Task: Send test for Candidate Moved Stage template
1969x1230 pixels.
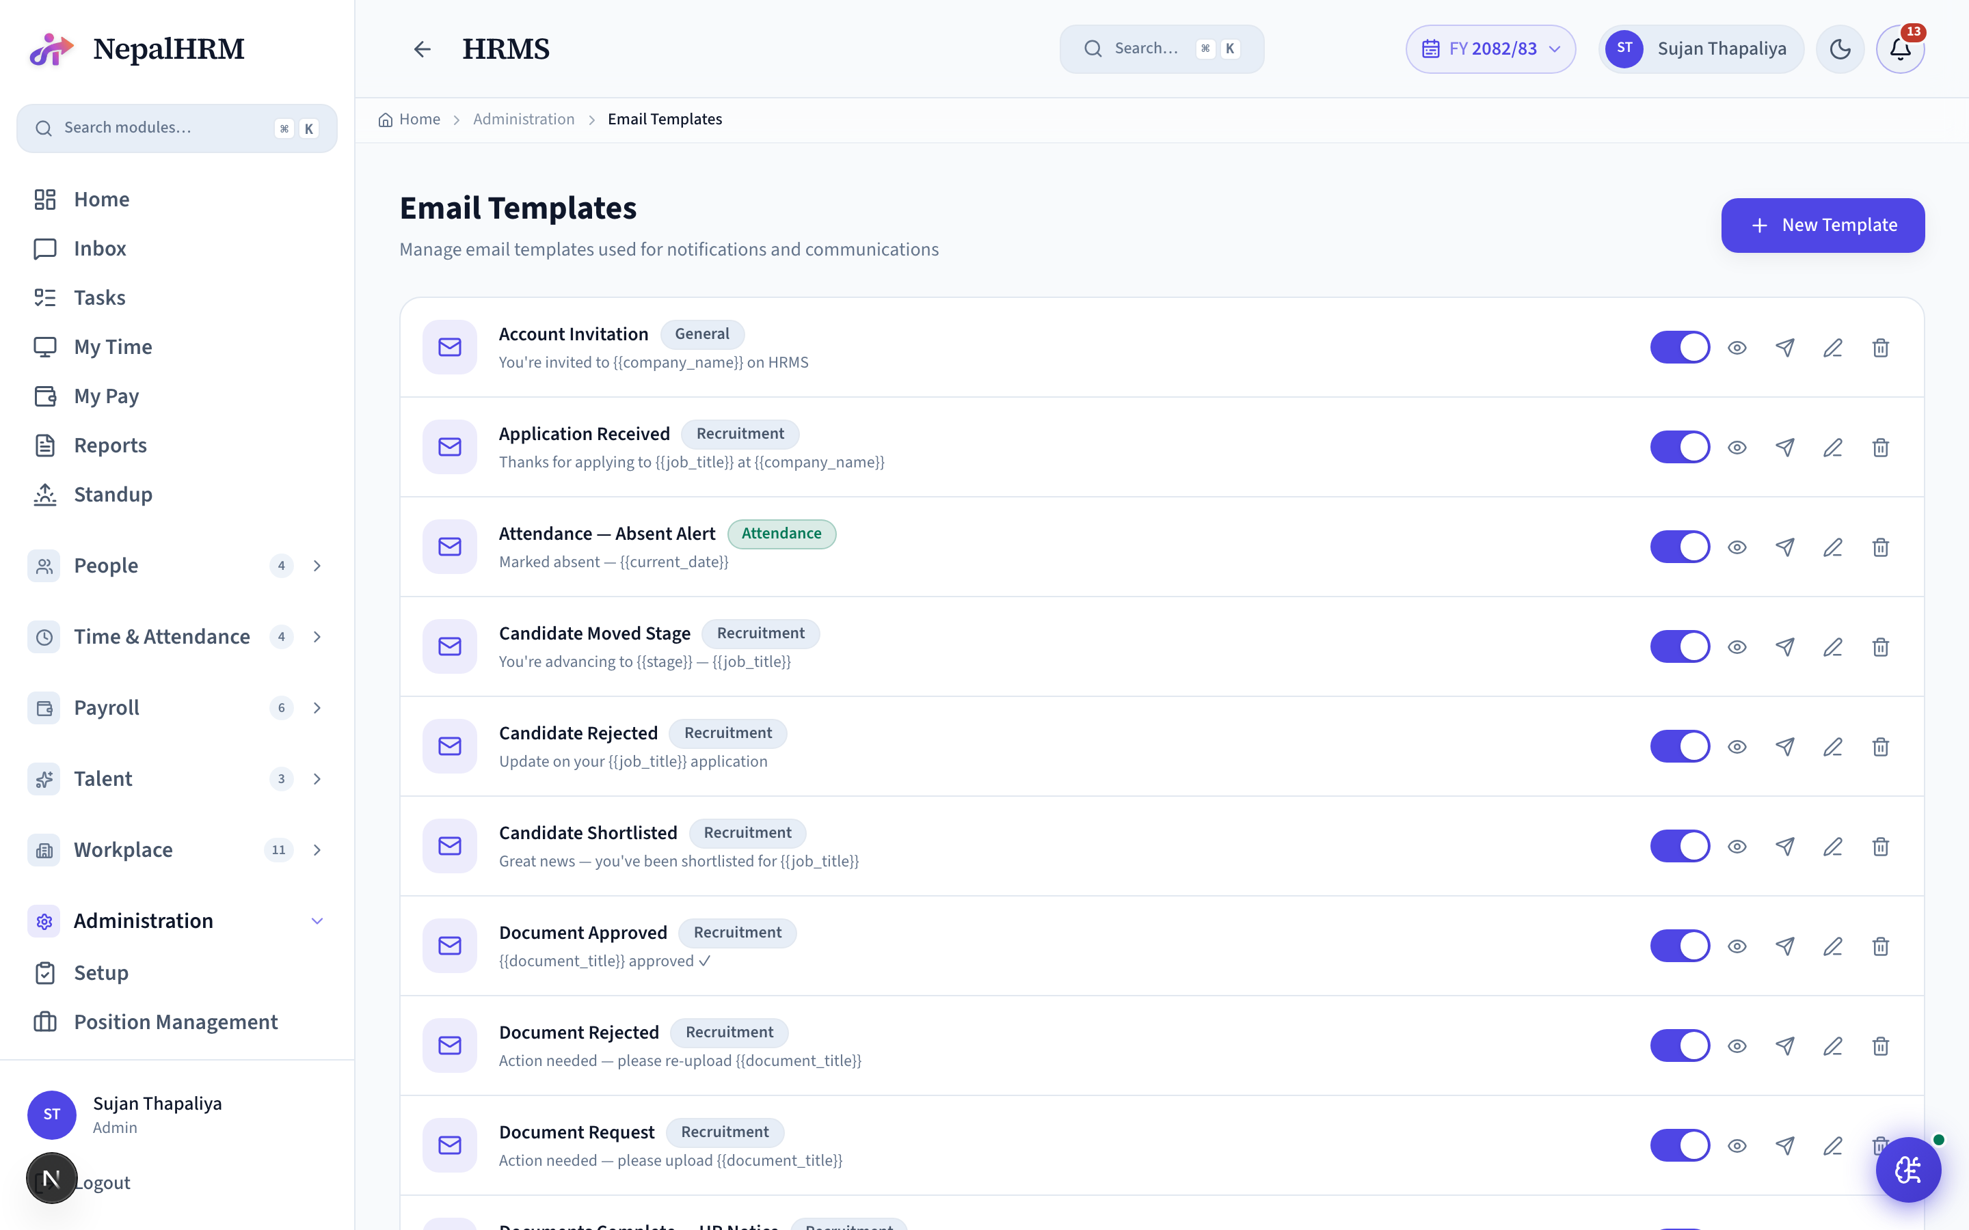Action: 1784,646
